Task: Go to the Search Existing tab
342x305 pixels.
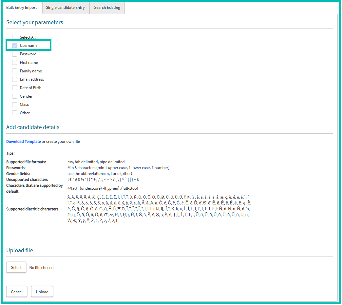Action: pyautogui.click(x=107, y=8)
